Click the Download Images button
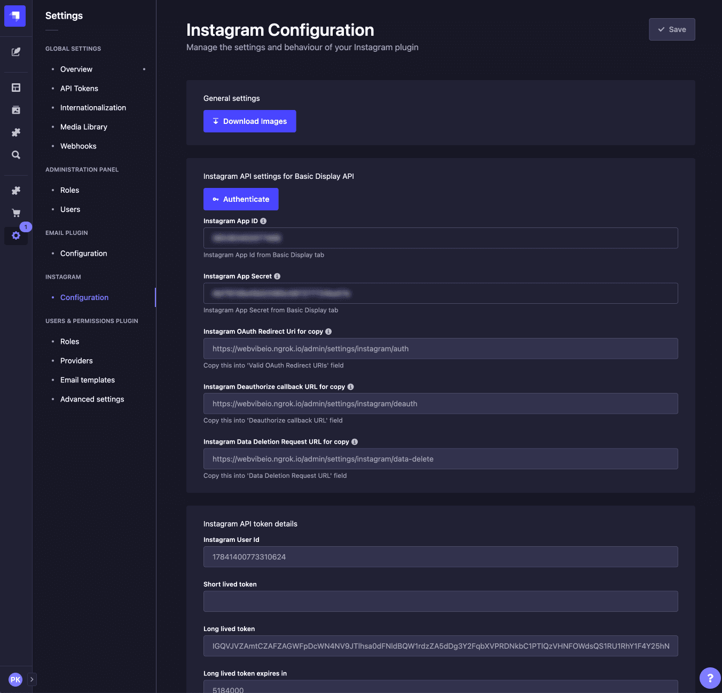 (x=249, y=121)
